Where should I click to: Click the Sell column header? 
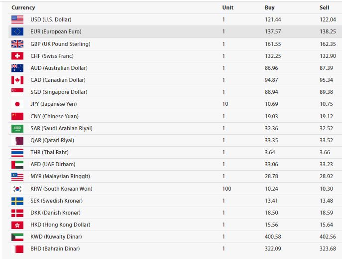click(325, 7)
